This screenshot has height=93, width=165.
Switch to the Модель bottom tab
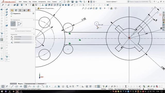pos(20,84)
